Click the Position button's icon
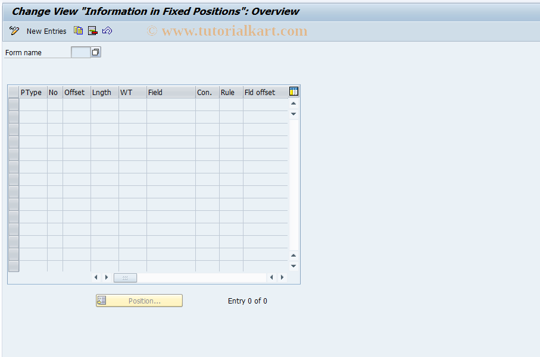This screenshot has width=540, height=357. [102, 301]
